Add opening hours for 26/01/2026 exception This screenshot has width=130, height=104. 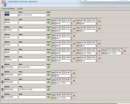pyautogui.click(x=48, y=75)
